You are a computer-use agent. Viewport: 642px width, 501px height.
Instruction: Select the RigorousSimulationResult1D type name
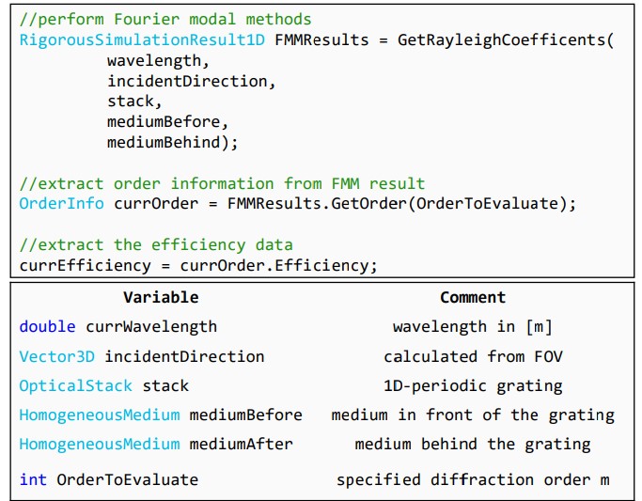(142, 39)
